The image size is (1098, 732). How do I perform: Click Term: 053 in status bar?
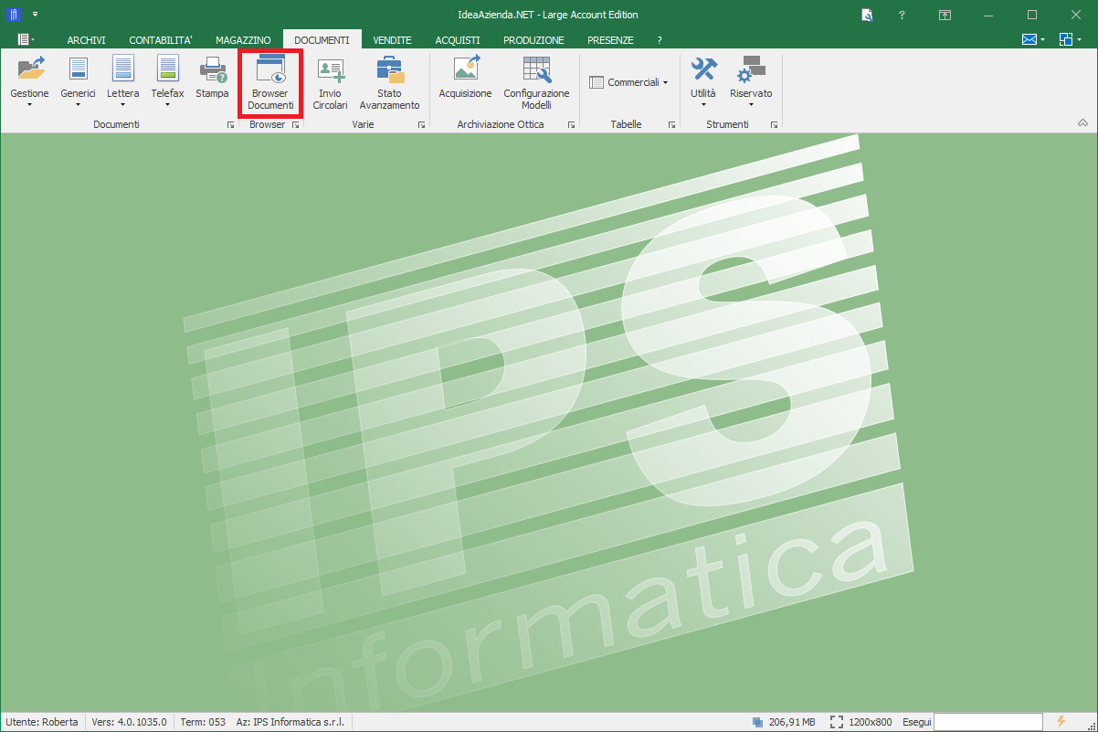(x=203, y=722)
